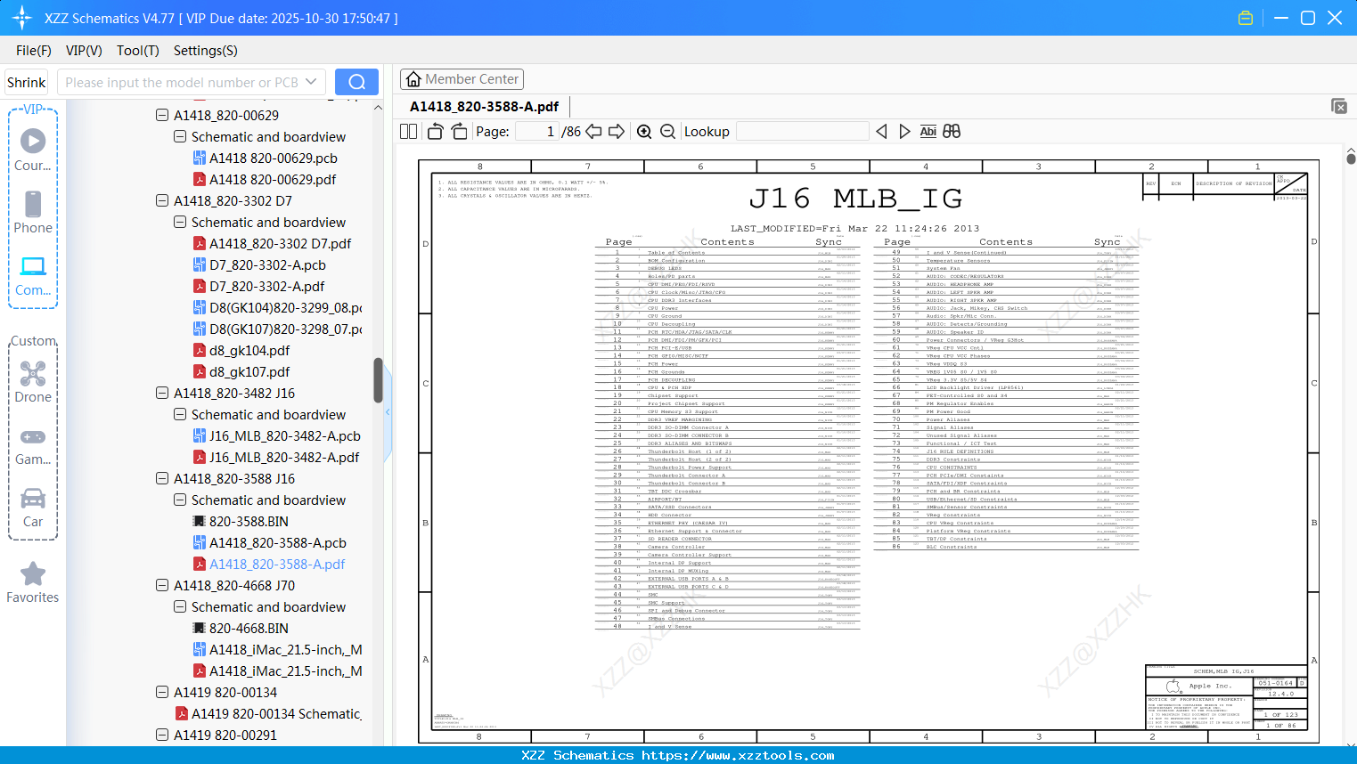Collapse the A1418_820-4668 J70 folder
1357x764 pixels.
162,585
